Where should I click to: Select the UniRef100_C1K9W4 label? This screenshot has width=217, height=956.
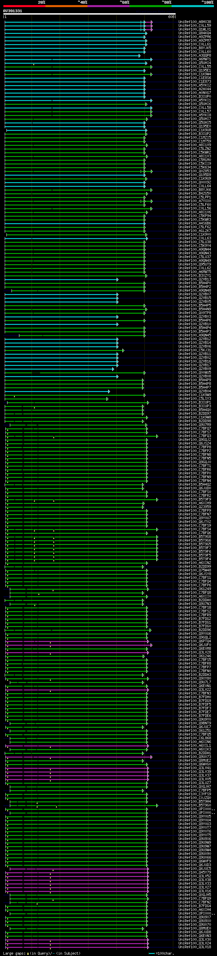click(x=195, y=74)
